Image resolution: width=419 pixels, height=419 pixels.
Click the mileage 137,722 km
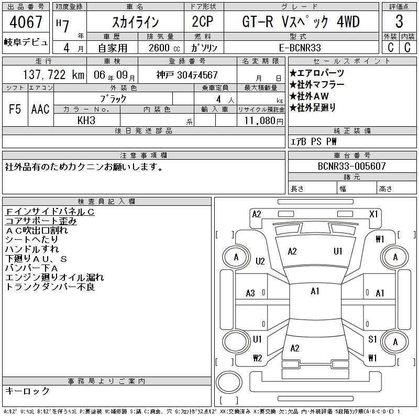click(53, 75)
